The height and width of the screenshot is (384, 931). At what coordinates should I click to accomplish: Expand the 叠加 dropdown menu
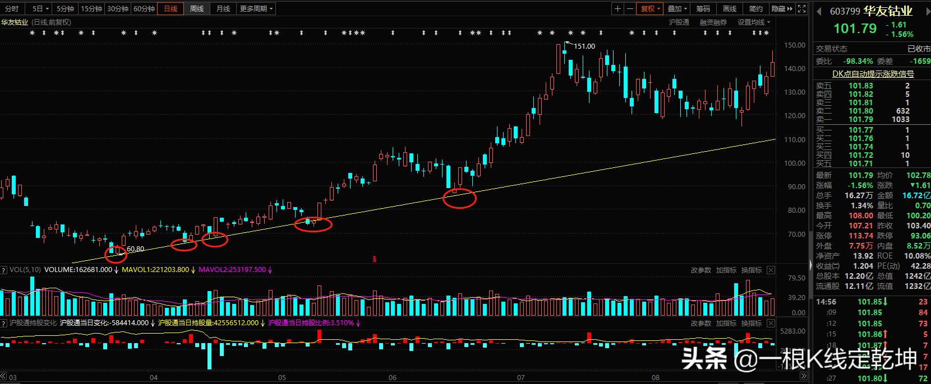pyautogui.click(x=677, y=8)
